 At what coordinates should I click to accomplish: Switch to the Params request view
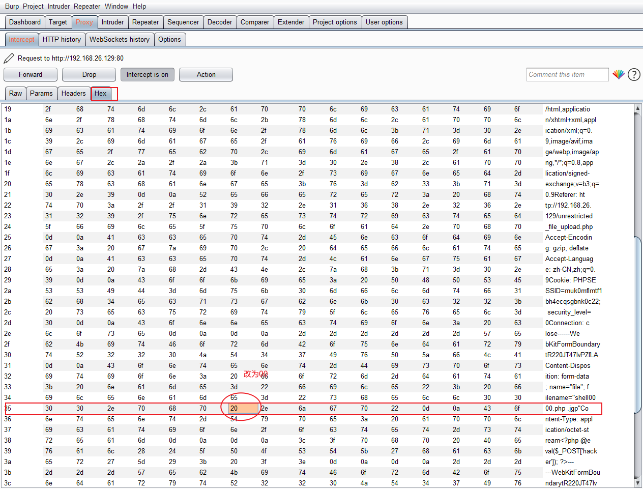point(41,93)
